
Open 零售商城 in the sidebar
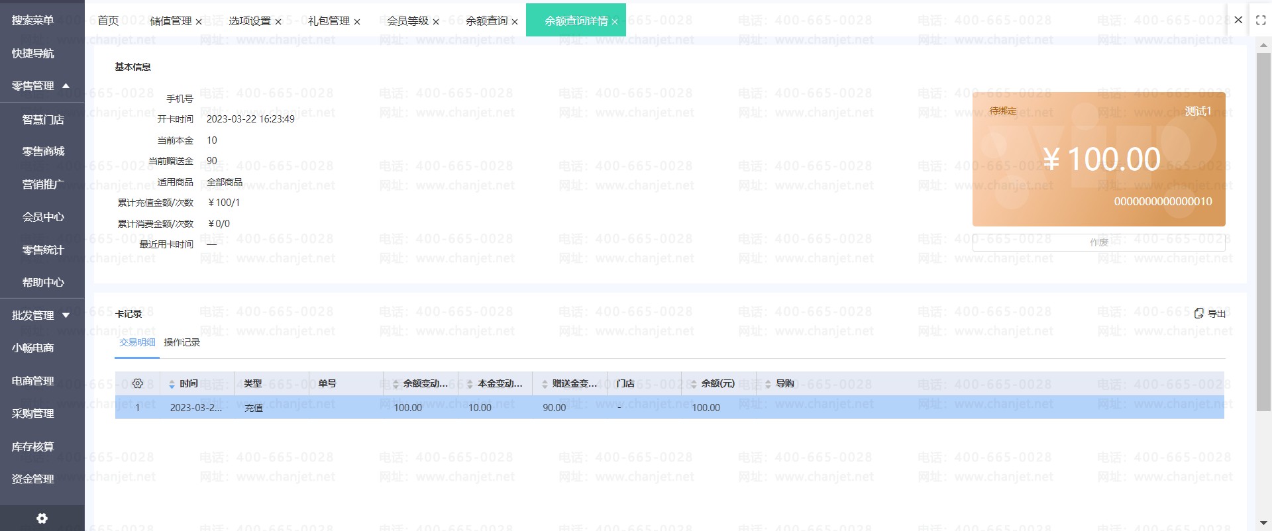[42, 152]
